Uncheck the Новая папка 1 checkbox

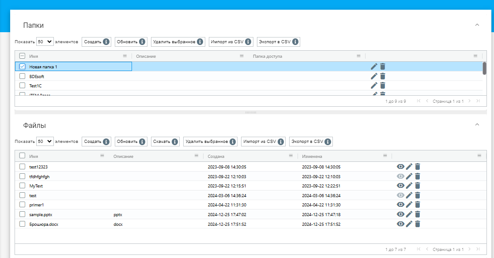[23, 67]
